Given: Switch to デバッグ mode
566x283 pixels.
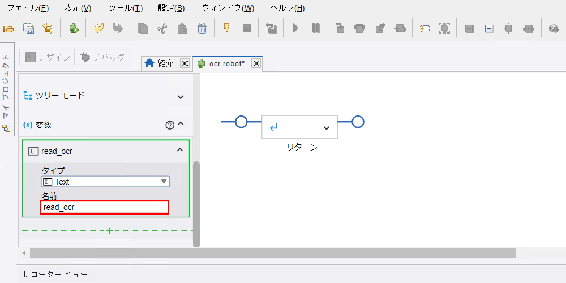Looking at the screenshot, I should pyautogui.click(x=102, y=57).
